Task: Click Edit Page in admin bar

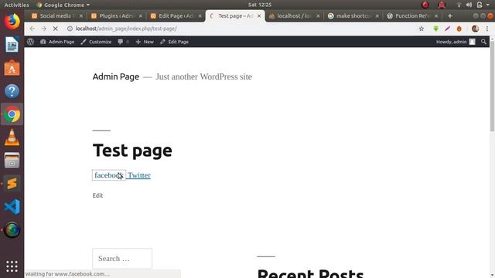Action: click(174, 42)
